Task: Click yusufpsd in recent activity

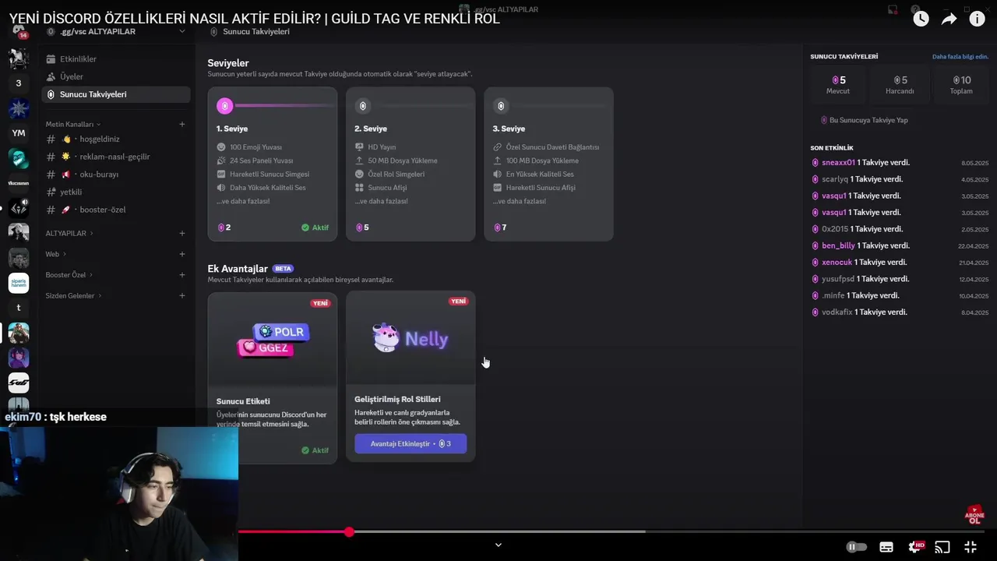Action: pyautogui.click(x=838, y=278)
